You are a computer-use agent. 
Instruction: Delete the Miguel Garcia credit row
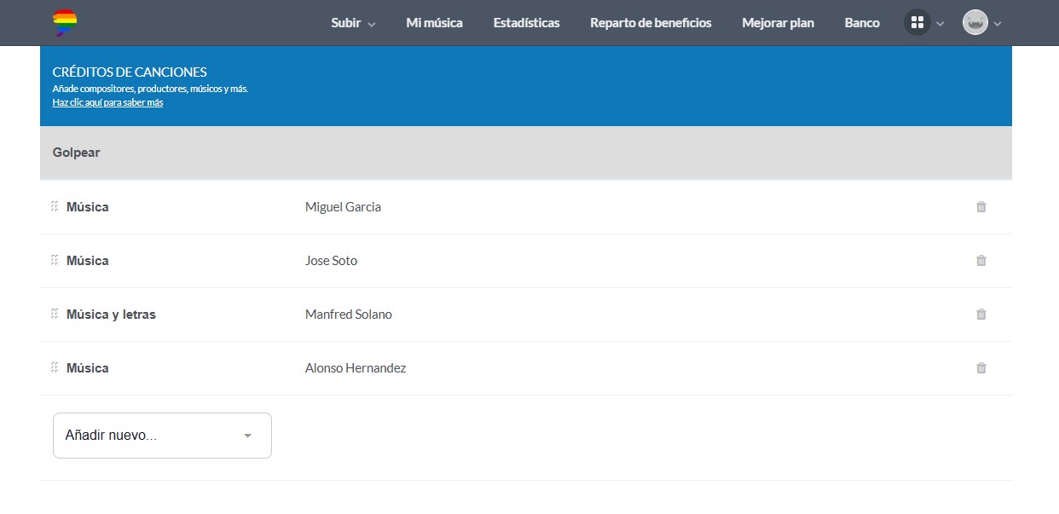tap(981, 207)
